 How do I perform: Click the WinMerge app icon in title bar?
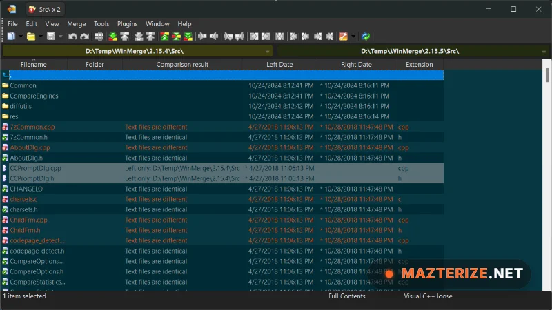pos(12,9)
